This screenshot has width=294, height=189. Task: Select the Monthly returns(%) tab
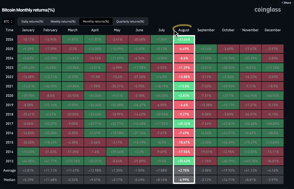pos(96,22)
